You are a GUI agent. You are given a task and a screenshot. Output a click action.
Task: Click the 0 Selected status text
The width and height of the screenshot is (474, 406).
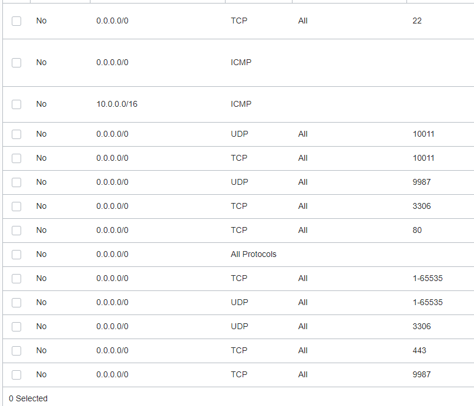pos(28,398)
